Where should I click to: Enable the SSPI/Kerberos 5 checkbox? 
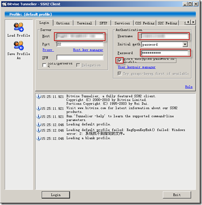coord(44,65)
